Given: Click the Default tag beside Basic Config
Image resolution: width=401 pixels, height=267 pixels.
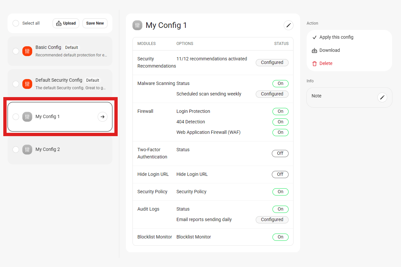Looking at the screenshot, I should [x=72, y=48].
